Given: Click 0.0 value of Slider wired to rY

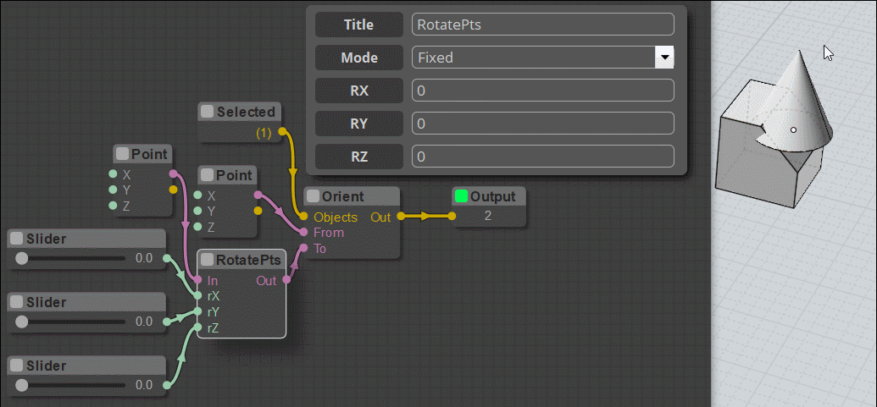Looking at the screenshot, I should [x=144, y=322].
